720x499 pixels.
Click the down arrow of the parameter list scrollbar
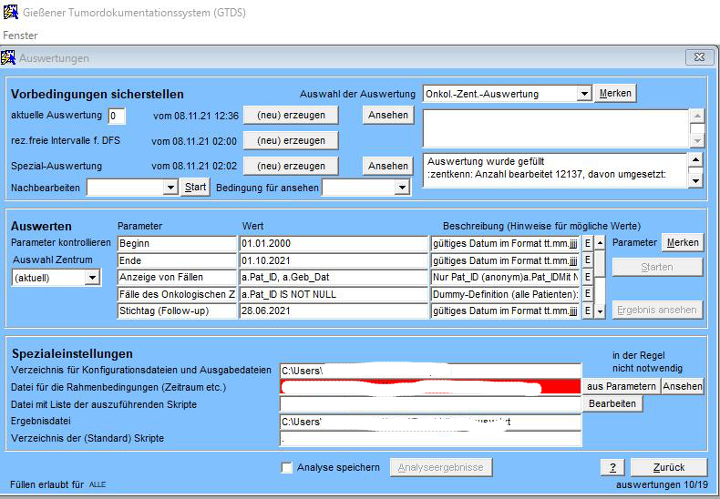tap(600, 311)
